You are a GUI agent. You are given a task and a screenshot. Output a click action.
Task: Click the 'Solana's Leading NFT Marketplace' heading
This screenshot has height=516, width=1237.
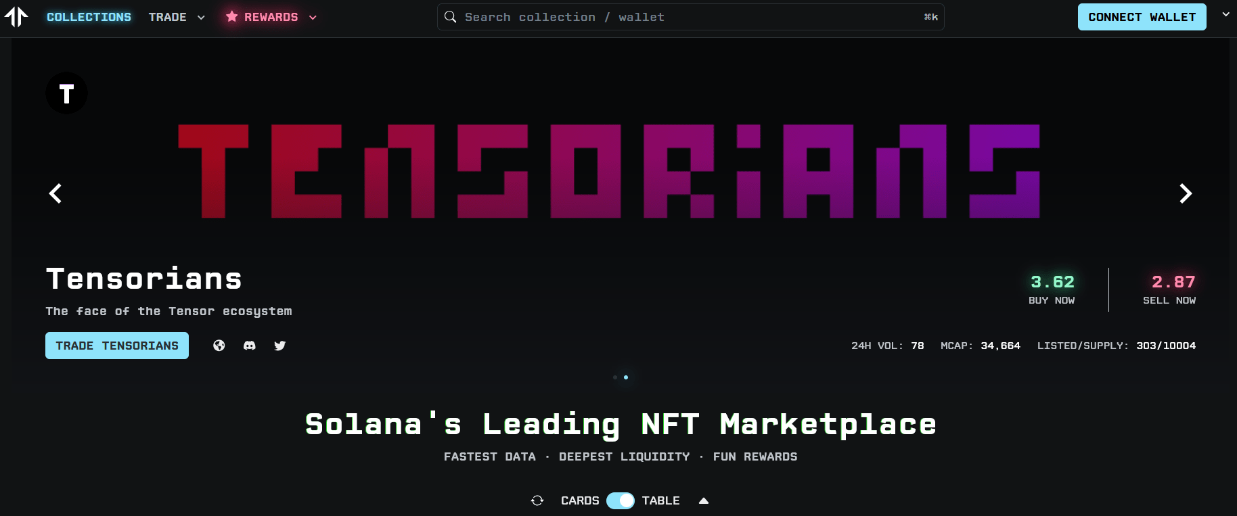[x=621, y=425]
